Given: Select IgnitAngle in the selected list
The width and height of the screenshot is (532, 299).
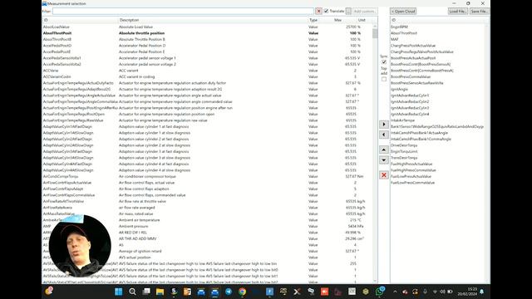Looking at the screenshot, I should pyautogui.click(x=399, y=89).
